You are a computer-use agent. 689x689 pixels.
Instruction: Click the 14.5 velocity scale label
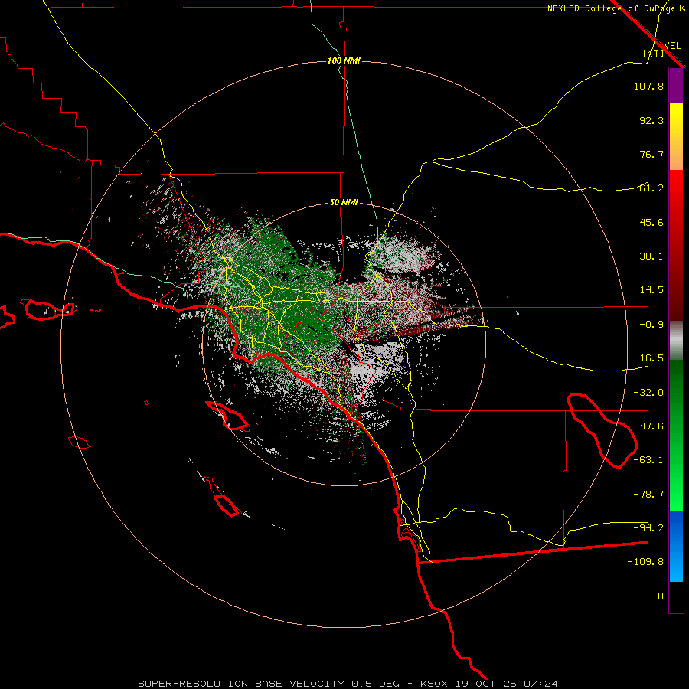[651, 290]
